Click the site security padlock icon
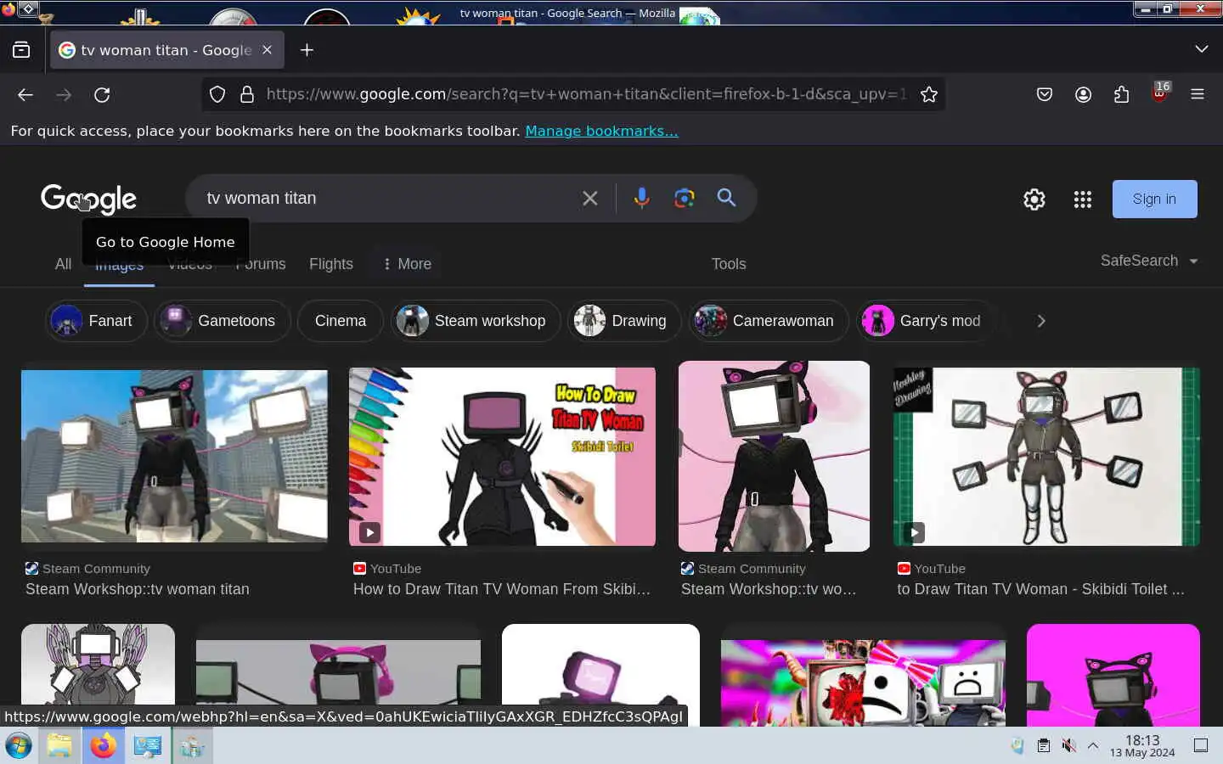The image size is (1223, 764). click(247, 94)
